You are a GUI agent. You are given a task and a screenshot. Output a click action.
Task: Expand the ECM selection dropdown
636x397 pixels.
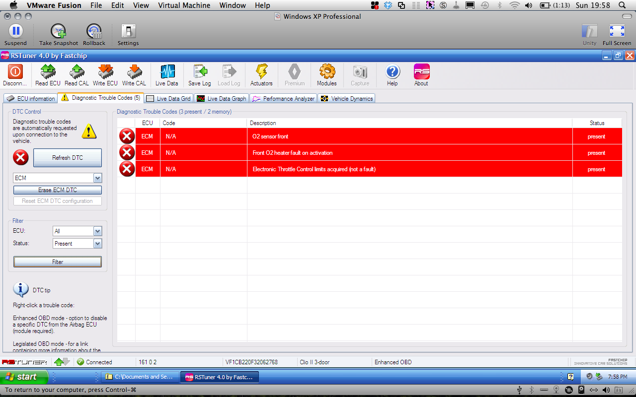(97, 178)
